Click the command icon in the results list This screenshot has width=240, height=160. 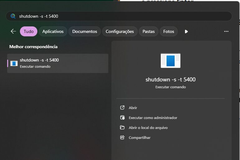pyautogui.click(x=14, y=63)
